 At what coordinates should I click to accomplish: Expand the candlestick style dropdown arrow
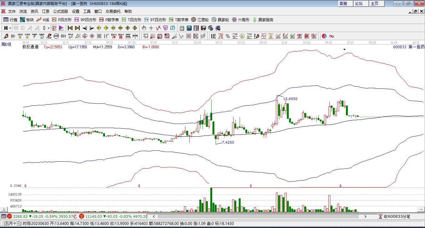point(48,28)
